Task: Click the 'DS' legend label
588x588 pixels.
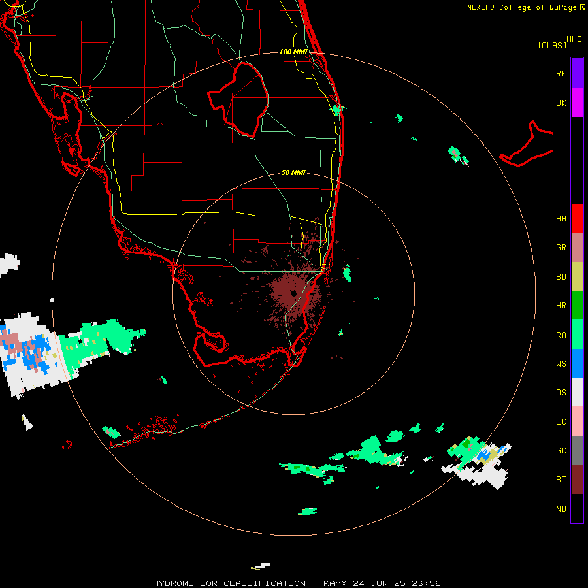Action: pyautogui.click(x=561, y=393)
